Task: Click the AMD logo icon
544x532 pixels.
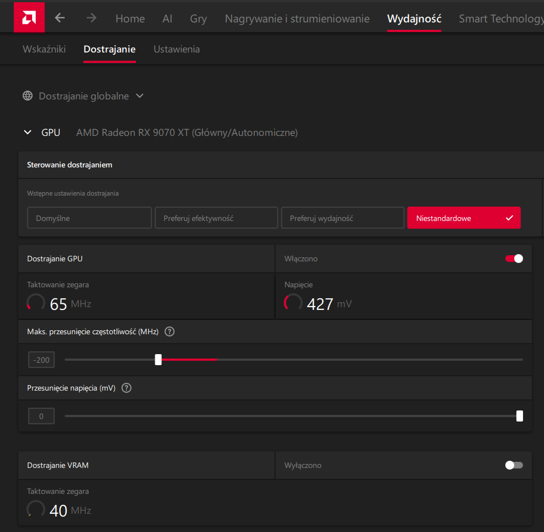Action: tap(29, 17)
